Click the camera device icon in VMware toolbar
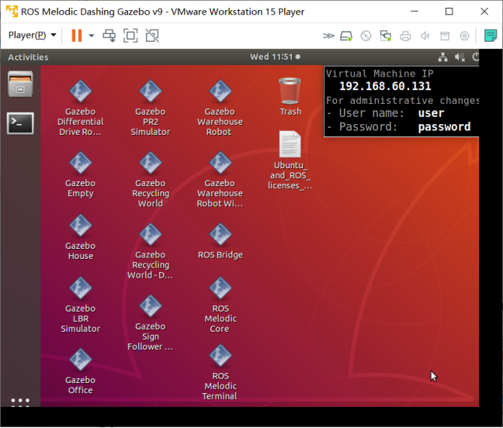 pyautogui.click(x=464, y=36)
